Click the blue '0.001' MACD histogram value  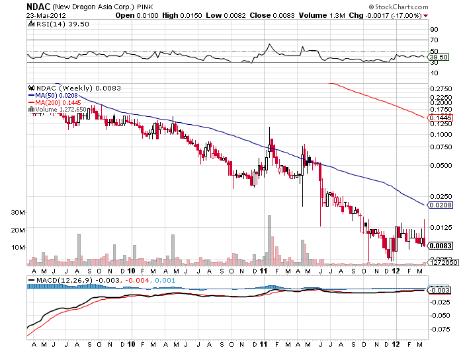tap(165, 280)
